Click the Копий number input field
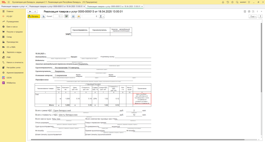 pyautogui.click(x=57, y=16)
